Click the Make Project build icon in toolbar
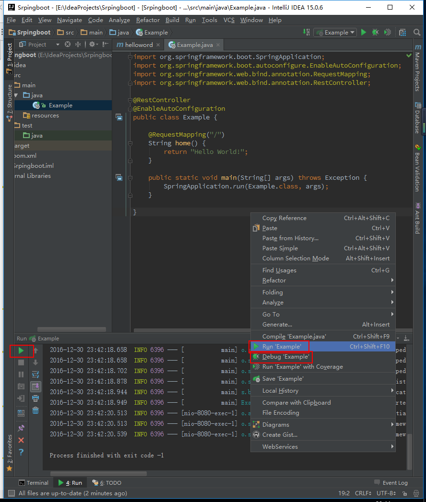Screen dimensions: 426x502 pyautogui.click(x=306, y=32)
